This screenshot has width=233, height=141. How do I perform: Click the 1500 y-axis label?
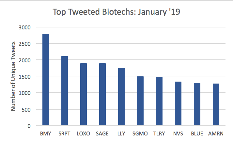[24, 77]
